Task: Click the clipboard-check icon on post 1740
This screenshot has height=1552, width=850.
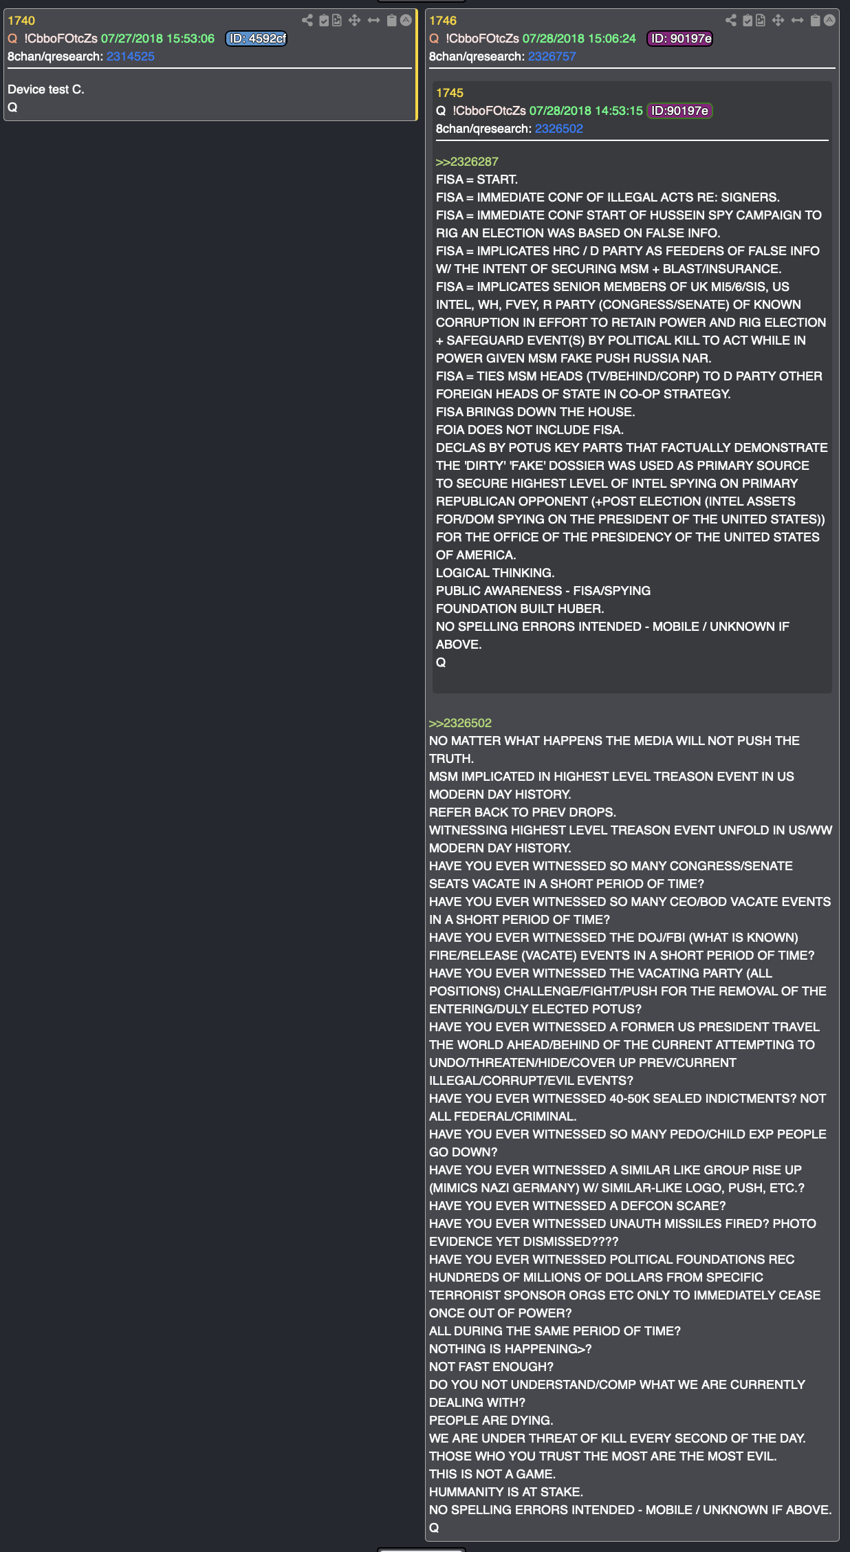Action: click(x=324, y=21)
